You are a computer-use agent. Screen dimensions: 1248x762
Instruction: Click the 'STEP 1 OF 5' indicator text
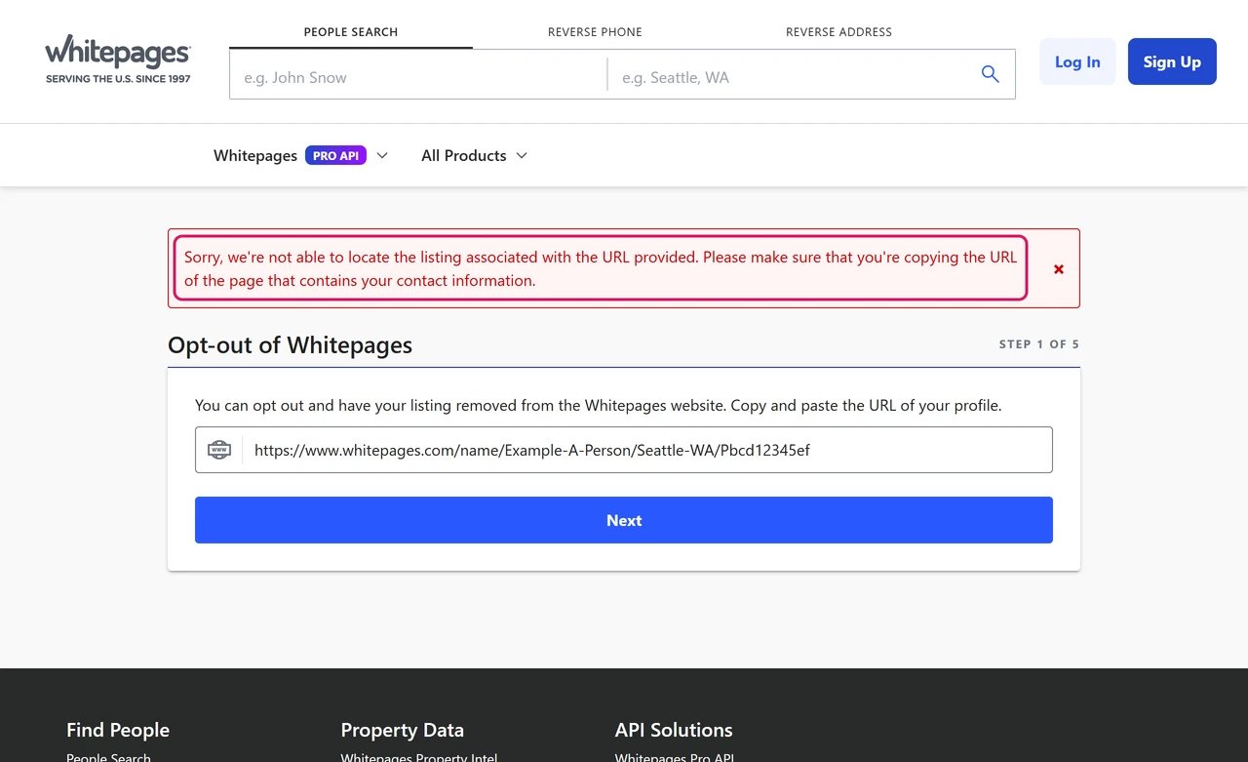[1039, 344]
